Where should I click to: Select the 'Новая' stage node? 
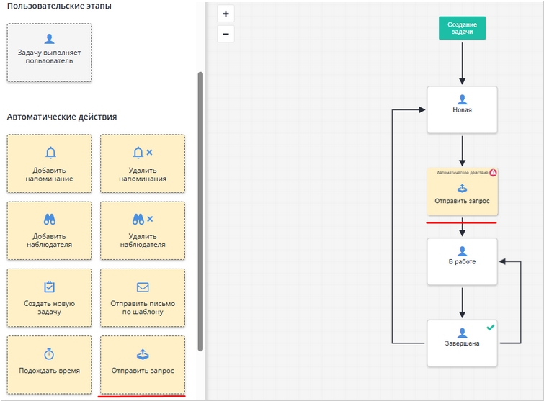pyautogui.click(x=462, y=109)
